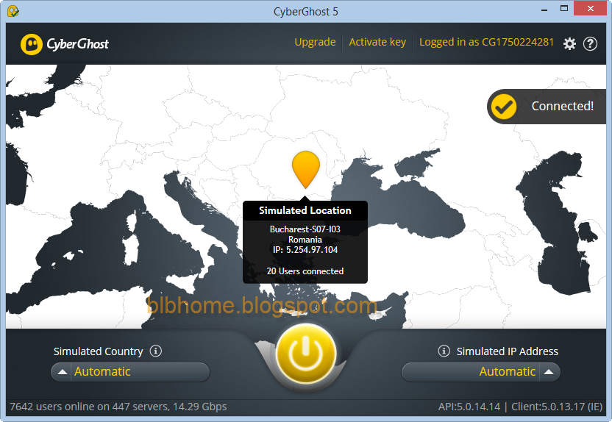
Task: Click the CyberGhost 5 window title
Action: tap(305, 12)
